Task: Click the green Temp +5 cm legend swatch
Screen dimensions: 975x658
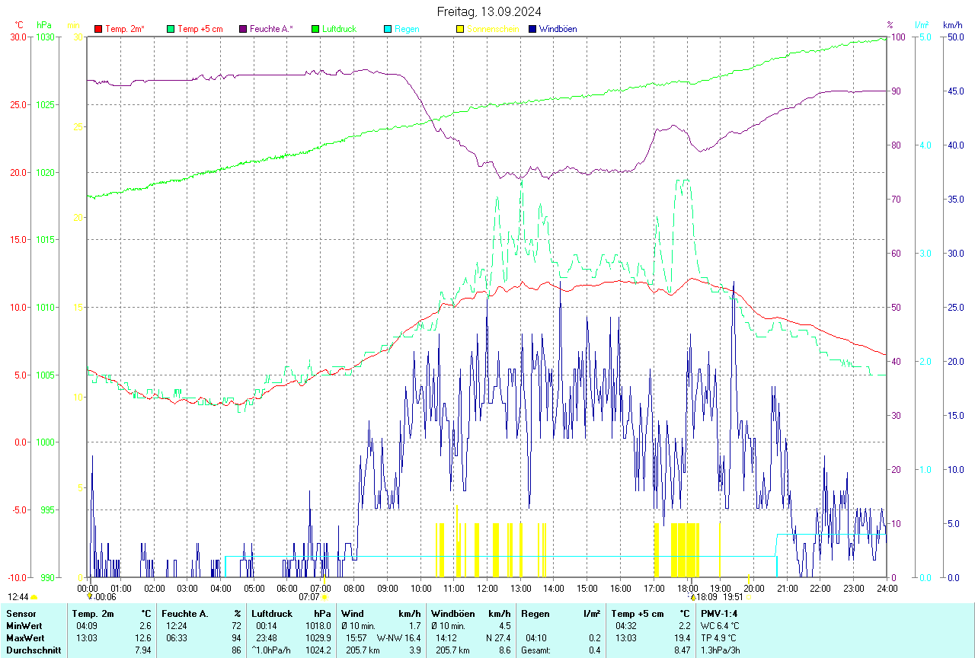Action: (x=171, y=29)
